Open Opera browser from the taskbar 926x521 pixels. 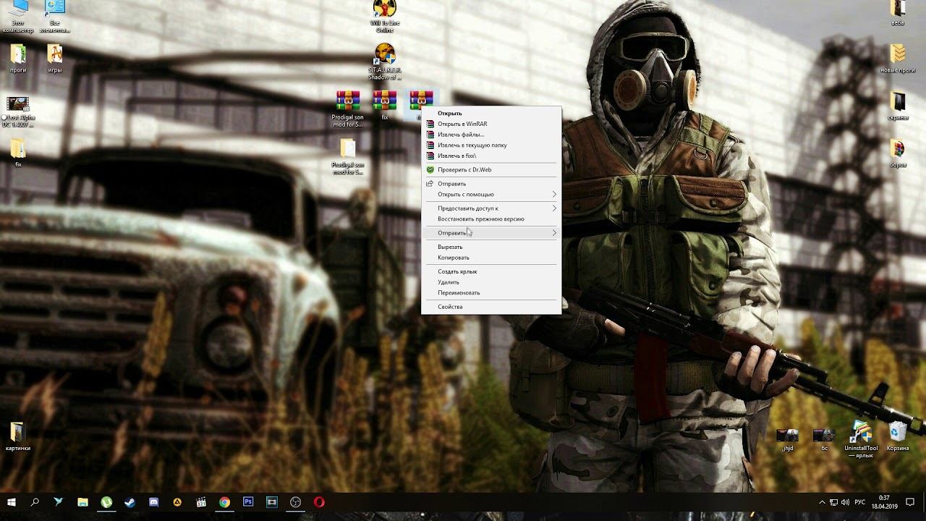(x=319, y=502)
